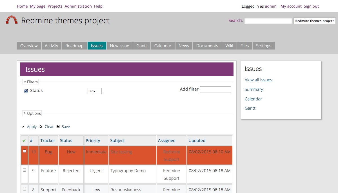
Task: Open the 'Site testing' issue
Action: pos(121,152)
